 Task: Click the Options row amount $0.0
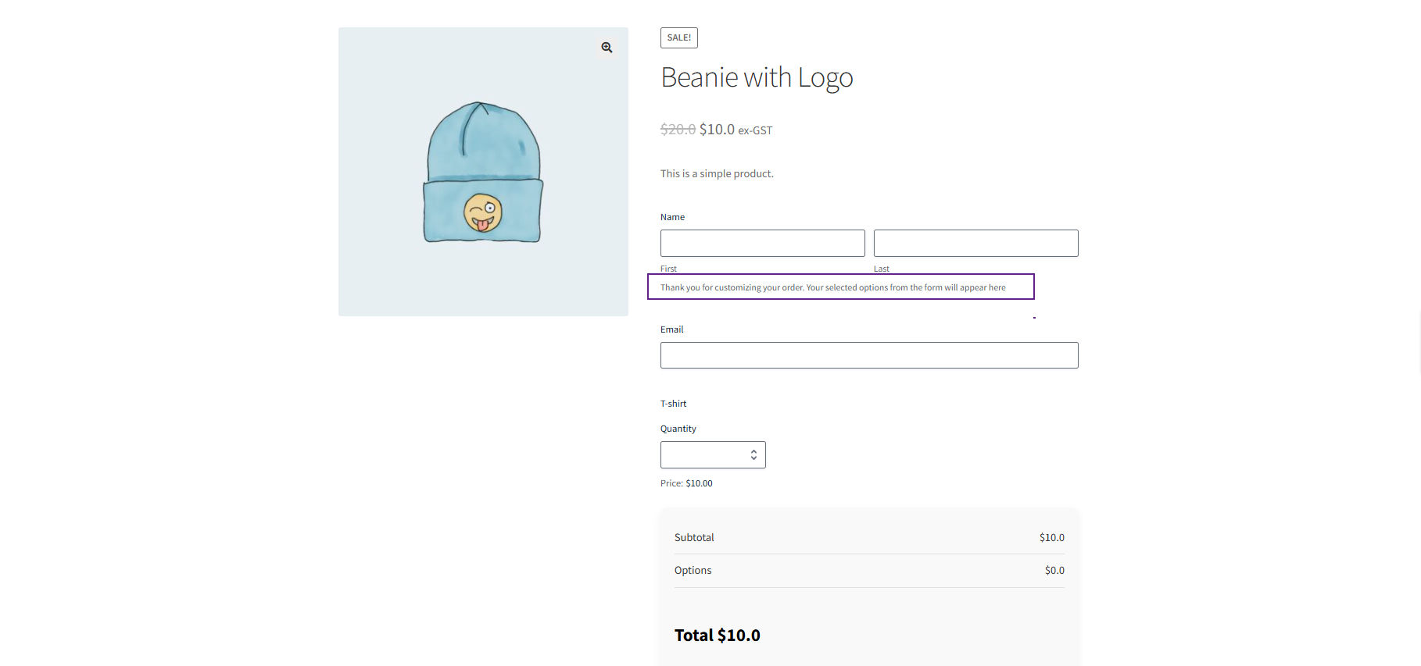[x=1054, y=571]
